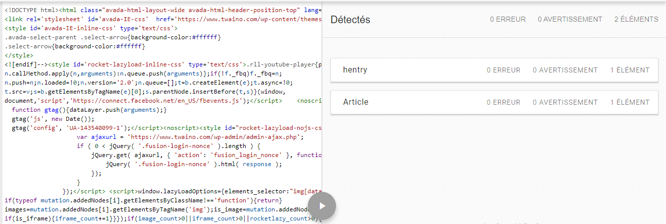Select the 'Détectés' heading
Screen dimensions: 666x224
tap(350, 20)
